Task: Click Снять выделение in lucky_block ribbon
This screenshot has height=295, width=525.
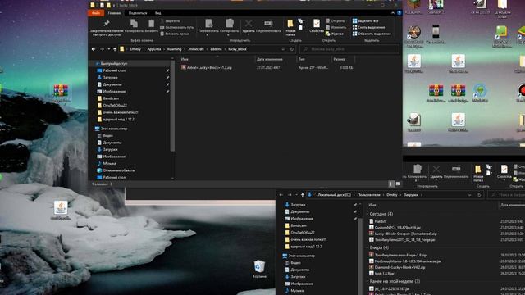Action: point(368,27)
